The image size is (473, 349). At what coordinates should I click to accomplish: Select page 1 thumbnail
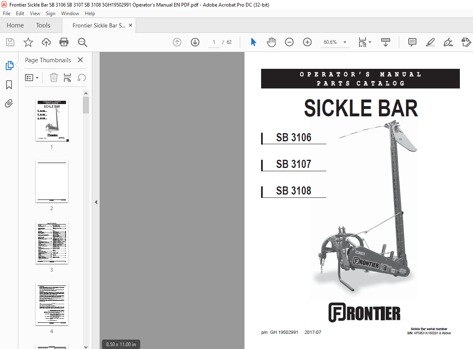(x=52, y=120)
